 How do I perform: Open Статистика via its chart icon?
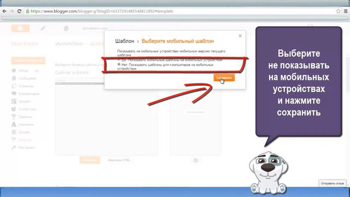[14, 109]
